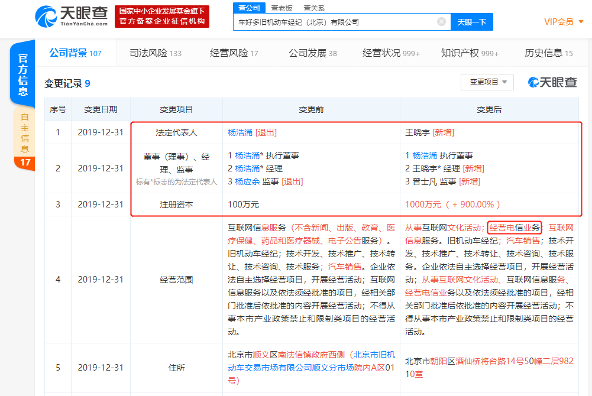The image size is (592, 396).
Task: Click the red 官方备案企业征信机构 banner
Action: pyautogui.click(x=161, y=17)
